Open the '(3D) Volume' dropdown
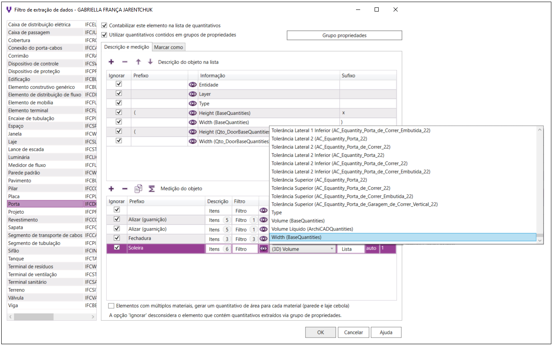Image resolution: width=553 pixels, height=345 pixels. point(302,249)
